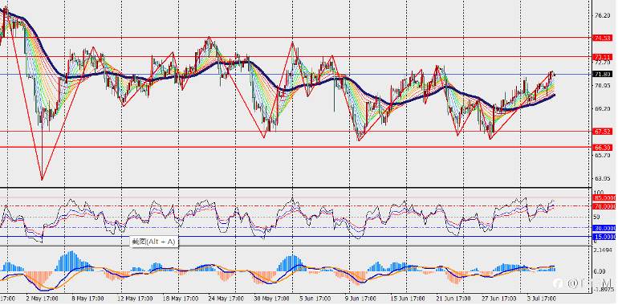Select the red 66.30 price level tag
The image size is (618, 305).
tap(603, 148)
